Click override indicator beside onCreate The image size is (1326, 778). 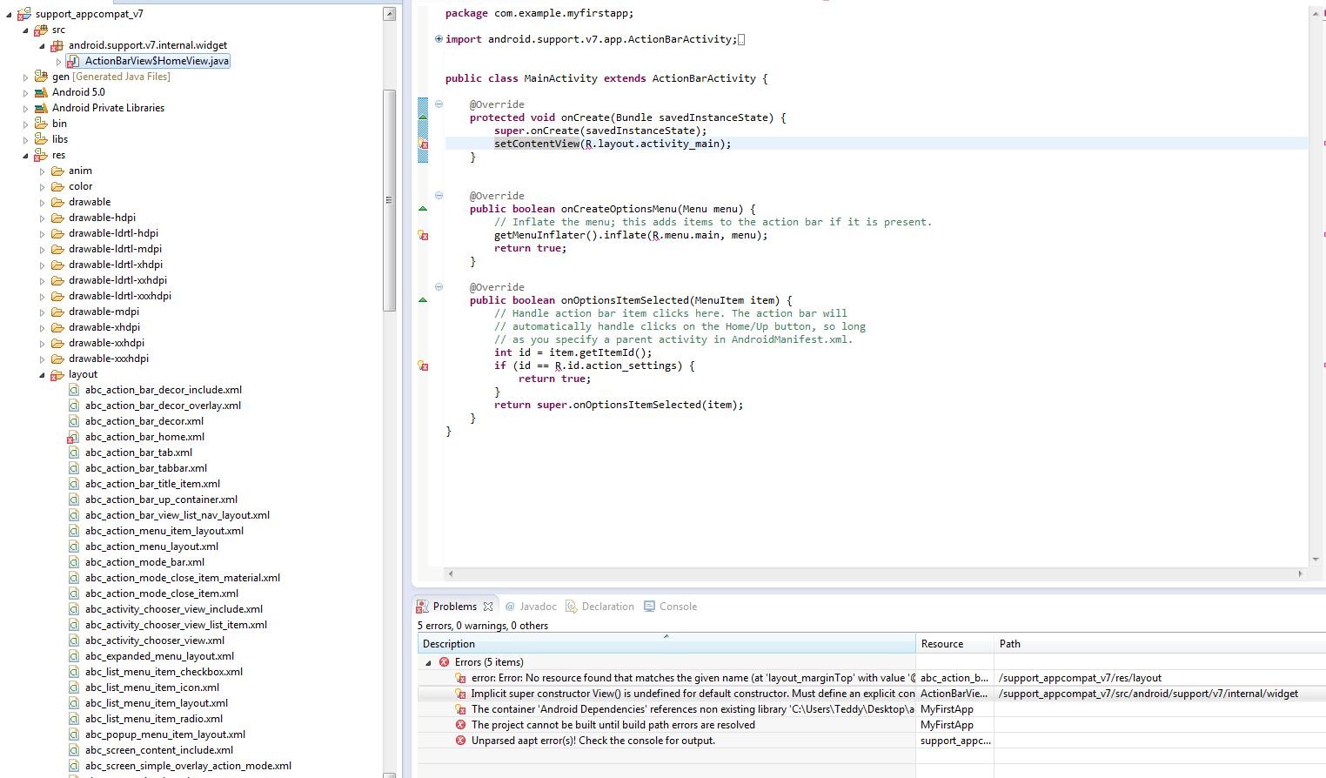tap(423, 117)
